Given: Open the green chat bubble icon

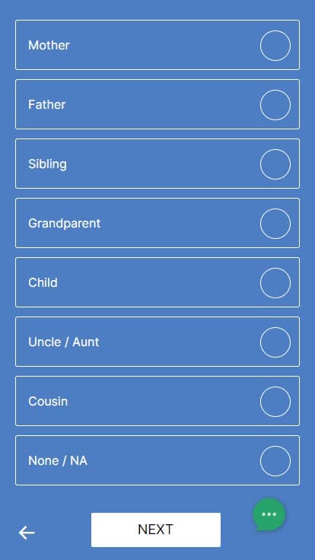Looking at the screenshot, I should tap(269, 514).
